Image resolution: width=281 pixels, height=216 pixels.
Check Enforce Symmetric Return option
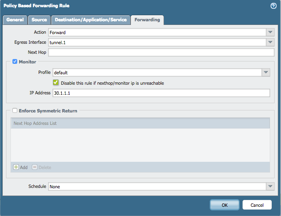tap(15, 110)
